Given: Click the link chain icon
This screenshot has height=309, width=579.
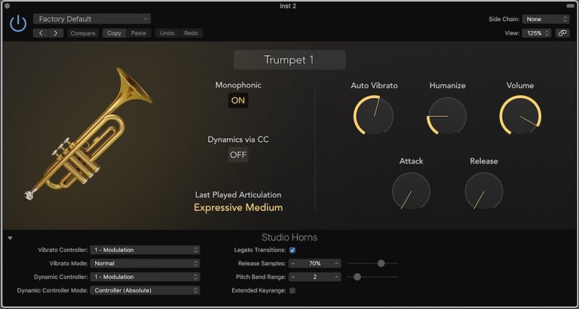Looking at the screenshot, I should coord(562,33).
